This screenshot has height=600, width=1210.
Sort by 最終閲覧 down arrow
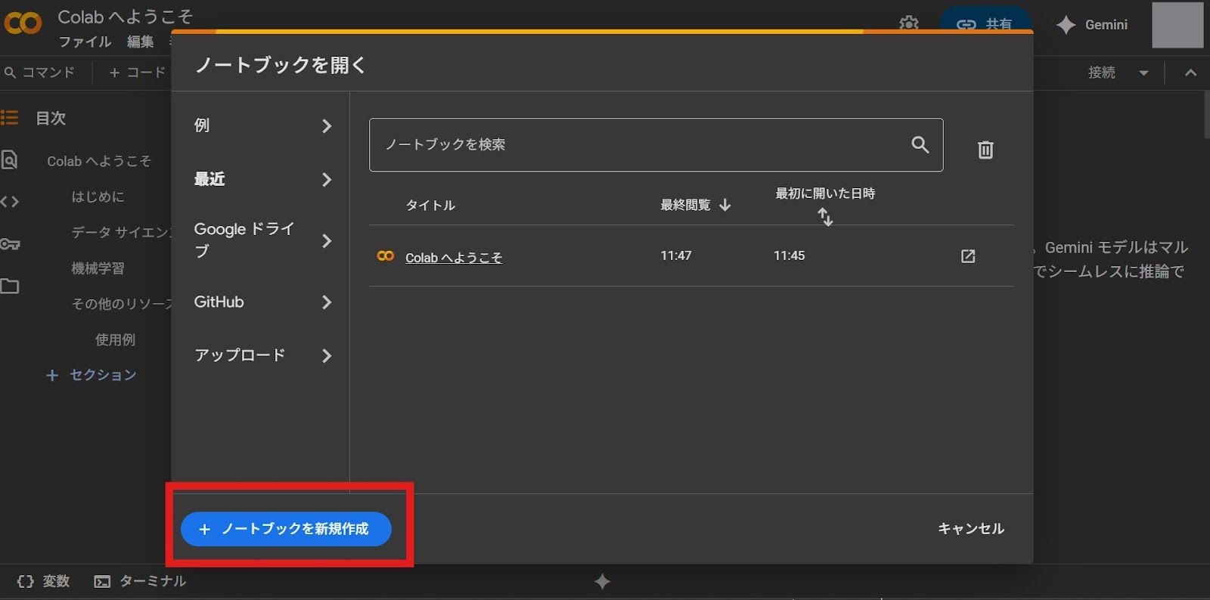725,205
